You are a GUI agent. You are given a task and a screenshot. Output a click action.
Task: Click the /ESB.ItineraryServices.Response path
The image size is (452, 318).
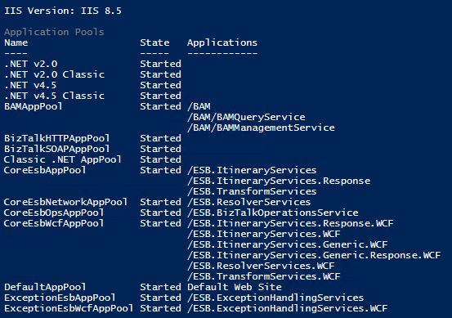coord(279,181)
